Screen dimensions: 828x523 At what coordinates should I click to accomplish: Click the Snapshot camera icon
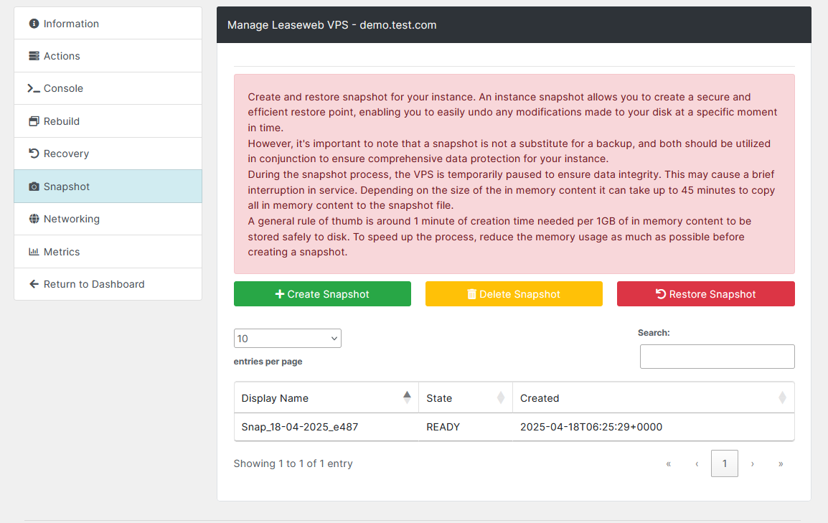point(34,187)
